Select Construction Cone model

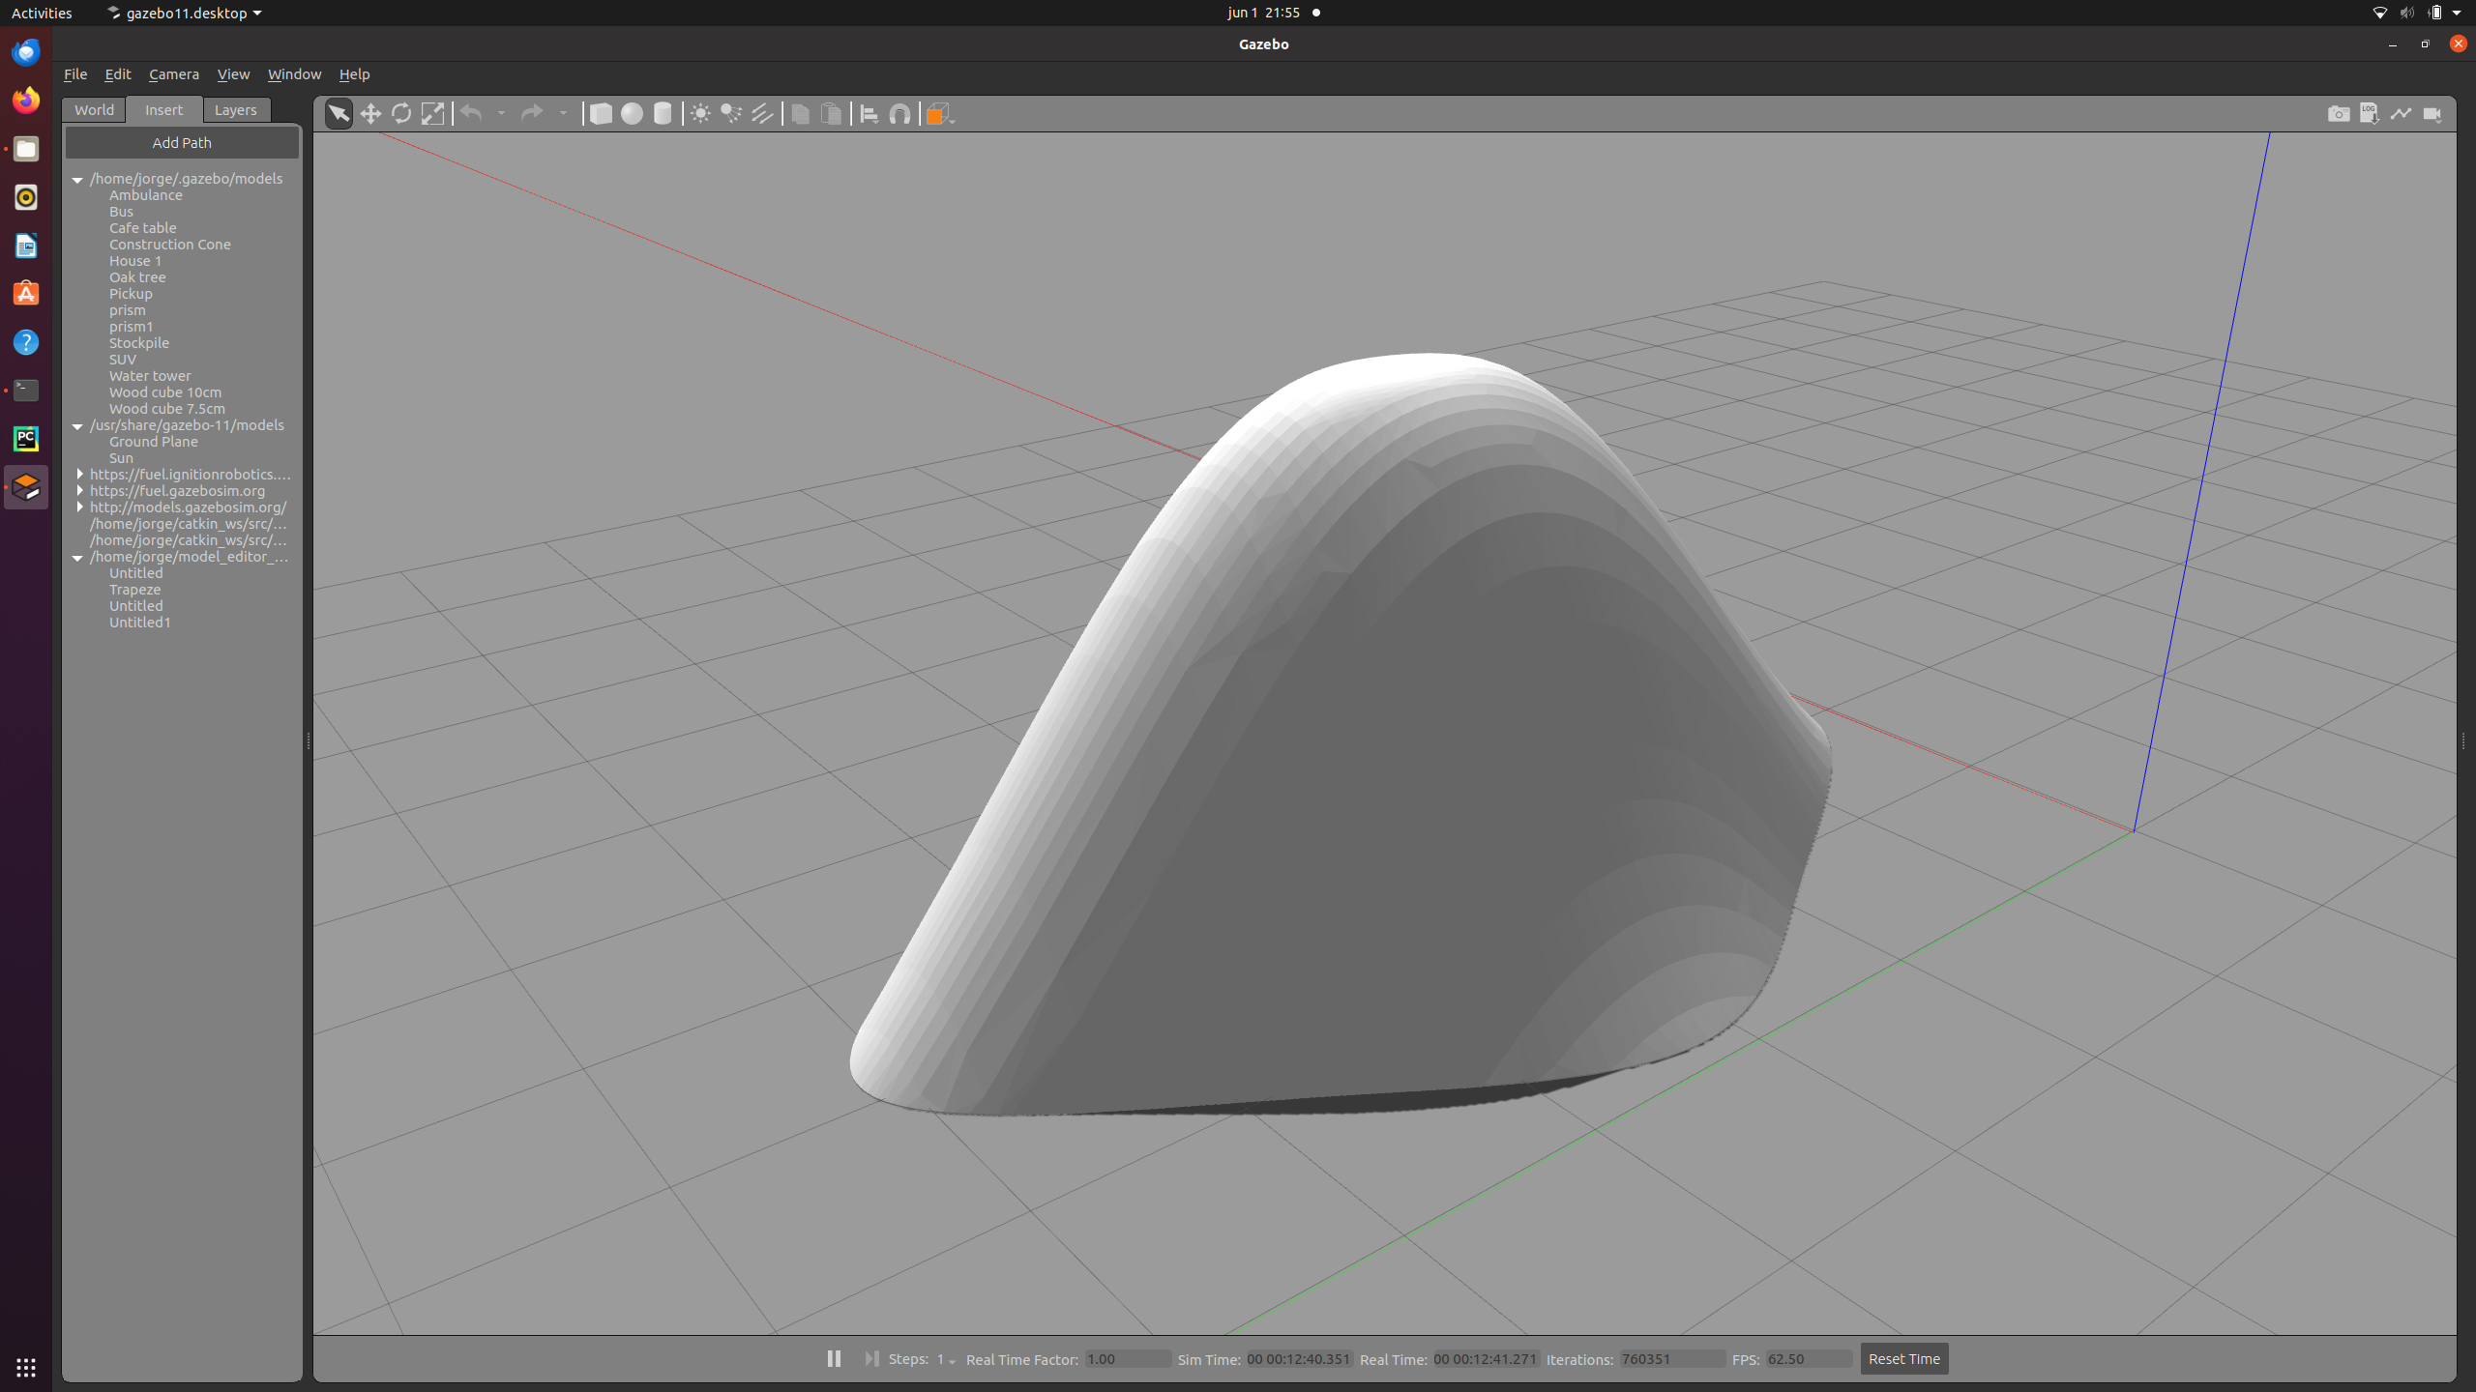[170, 245]
